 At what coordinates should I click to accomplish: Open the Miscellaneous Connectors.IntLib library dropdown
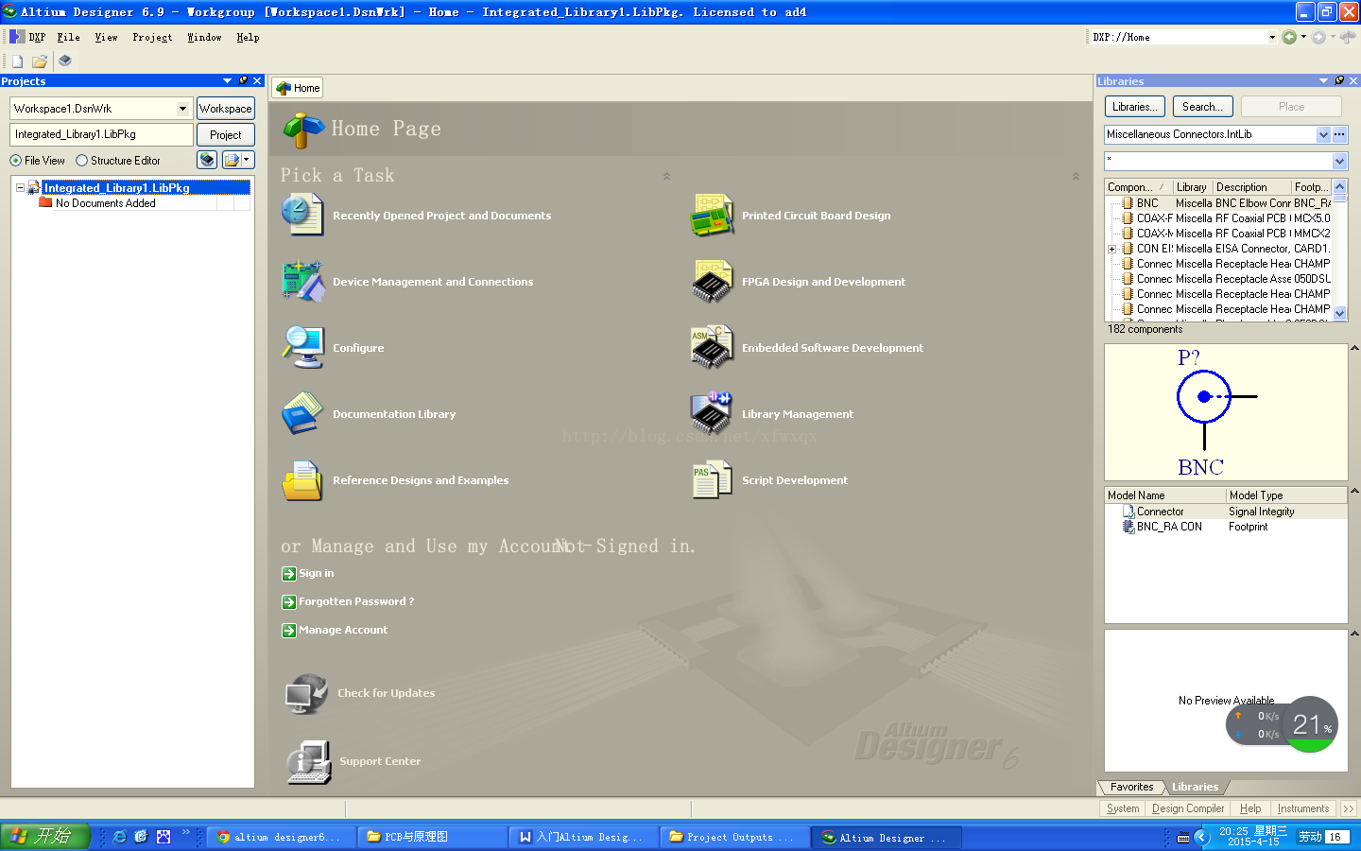pyautogui.click(x=1323, y=135)
